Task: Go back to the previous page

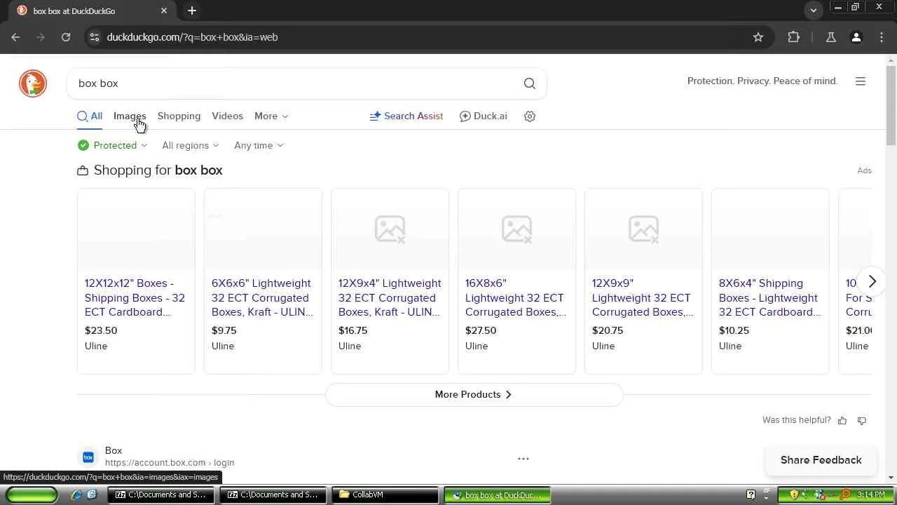Action: [15, 37]
